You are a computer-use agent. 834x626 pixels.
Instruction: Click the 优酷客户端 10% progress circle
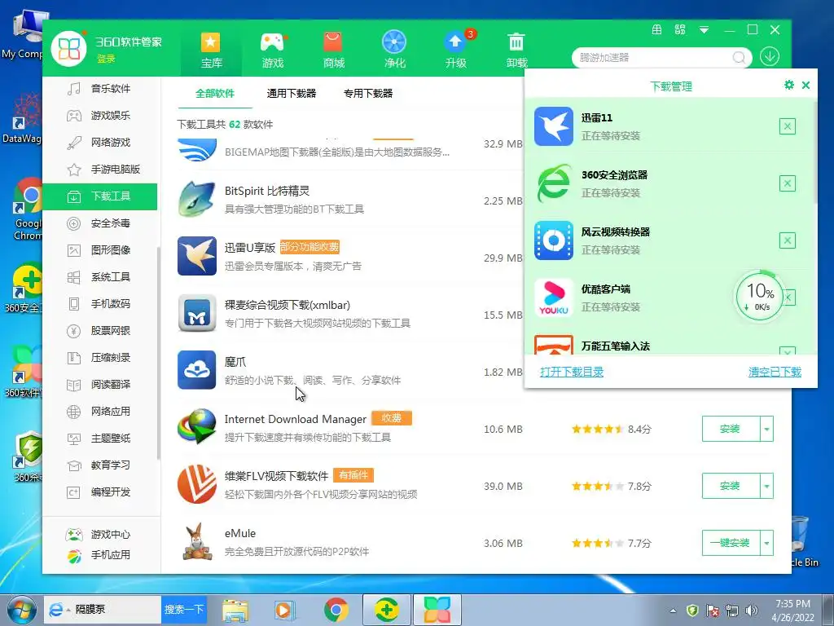(x=760, y=298)
